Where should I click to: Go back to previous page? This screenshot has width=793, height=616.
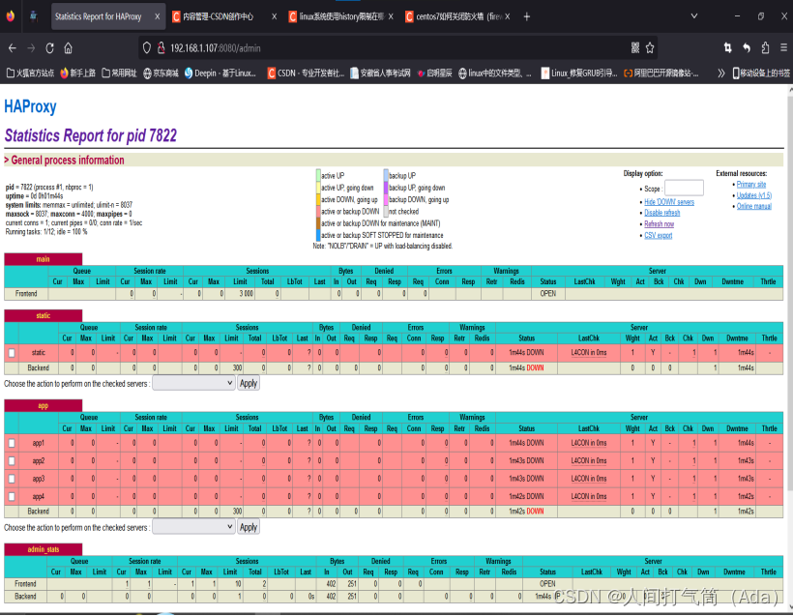click(x=13, y=48)
